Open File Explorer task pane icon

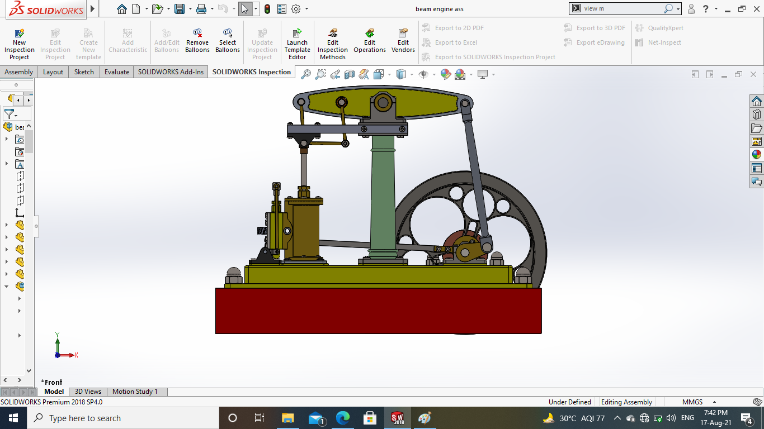point(757,128)
